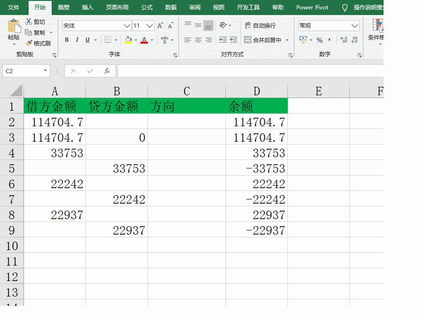Decrease font size with the smaller A icon
This screenshot has width=424, height=320.
pyautogui.click(x=170, y=26)
